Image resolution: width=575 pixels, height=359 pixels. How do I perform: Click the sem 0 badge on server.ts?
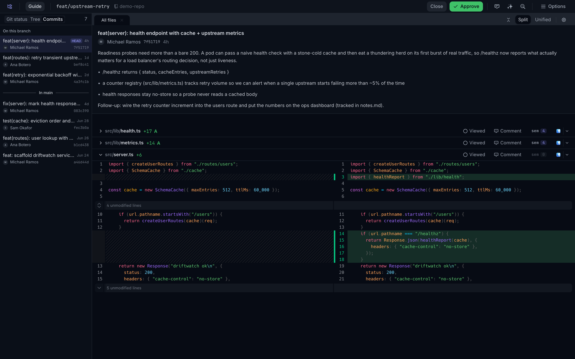point(538,155)
